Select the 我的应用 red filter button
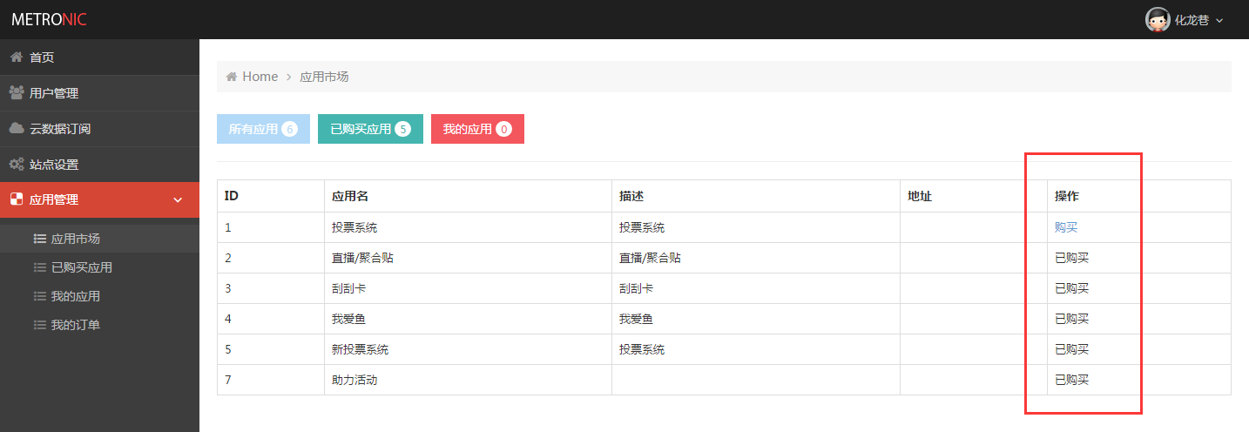Image resolution: width=1249 pixels, height=432 pixels. tap(477, 129)
